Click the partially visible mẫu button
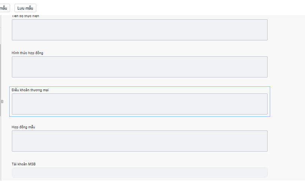The width and height of the screenshot is (305, 182). click(x=4, y=8)
